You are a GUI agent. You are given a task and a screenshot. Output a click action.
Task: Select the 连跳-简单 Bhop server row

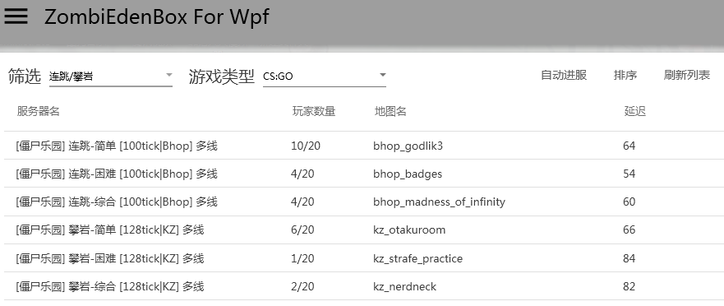[364, 146]
